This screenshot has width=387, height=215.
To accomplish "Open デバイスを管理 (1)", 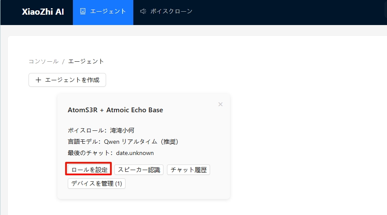I will click(x=97, y=183).
